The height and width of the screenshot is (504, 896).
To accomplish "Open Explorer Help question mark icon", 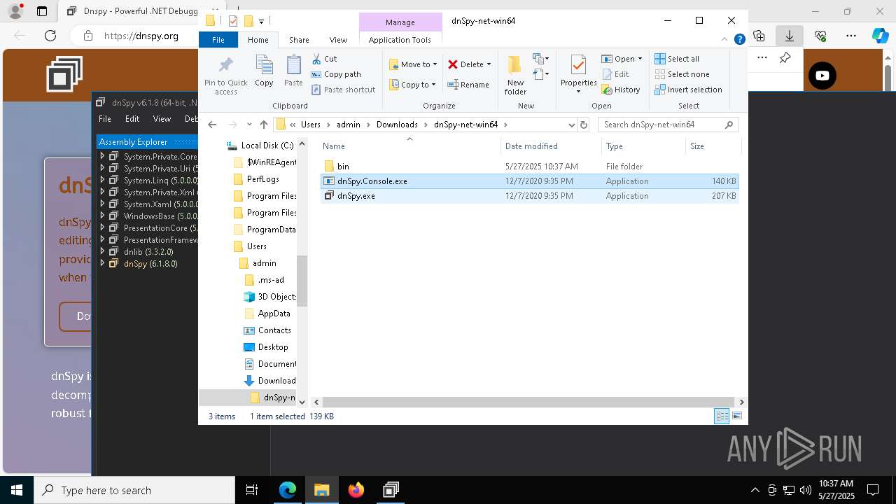I will (x=739, y=40).
